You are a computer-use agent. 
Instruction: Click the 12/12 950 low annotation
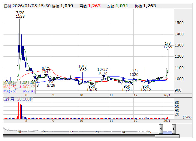(146, 88)
